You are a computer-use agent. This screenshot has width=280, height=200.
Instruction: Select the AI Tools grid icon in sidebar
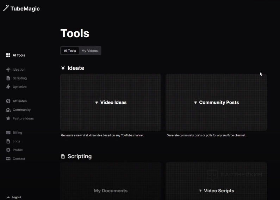pyautogui.click(x=8, y=55)
